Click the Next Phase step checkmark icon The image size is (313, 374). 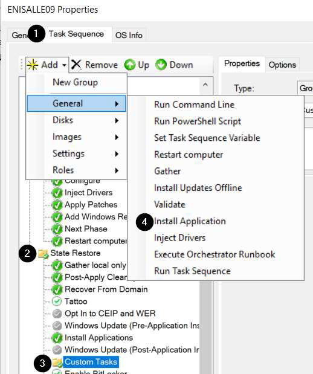(57, 229)
